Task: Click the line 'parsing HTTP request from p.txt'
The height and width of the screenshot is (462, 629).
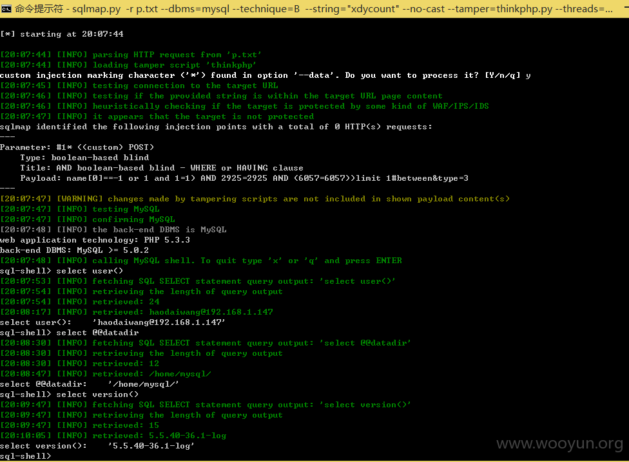Action: click(x=131, y=55)
